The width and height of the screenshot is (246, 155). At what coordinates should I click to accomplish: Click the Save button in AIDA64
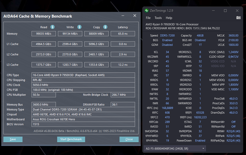point(13,139)
